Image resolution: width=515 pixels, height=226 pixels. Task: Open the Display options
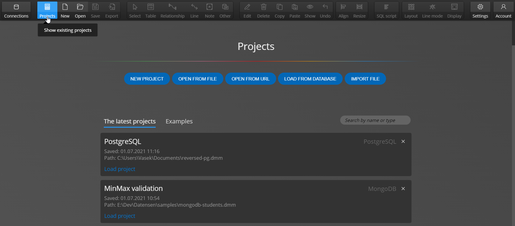454,11
